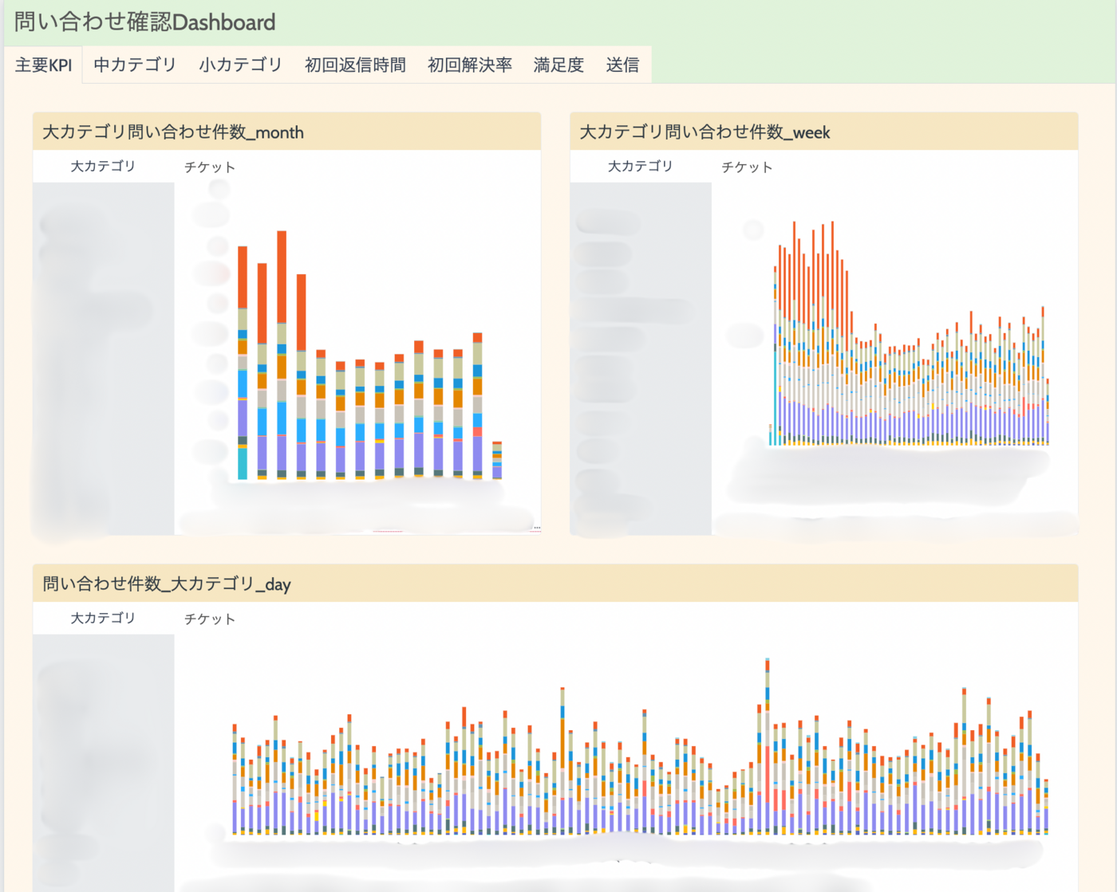This screenshot has width=1117, height=892.
Task: Select the tallest bar in the month chart
Action: pos(282,355)
